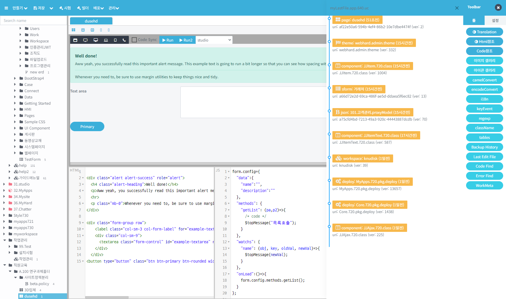This screenshot has width=506, height=299.
Task: Click the Code Find button
Action: (484, 166)
